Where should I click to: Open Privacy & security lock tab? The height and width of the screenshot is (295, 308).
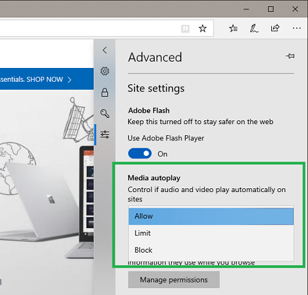[105, 92]
